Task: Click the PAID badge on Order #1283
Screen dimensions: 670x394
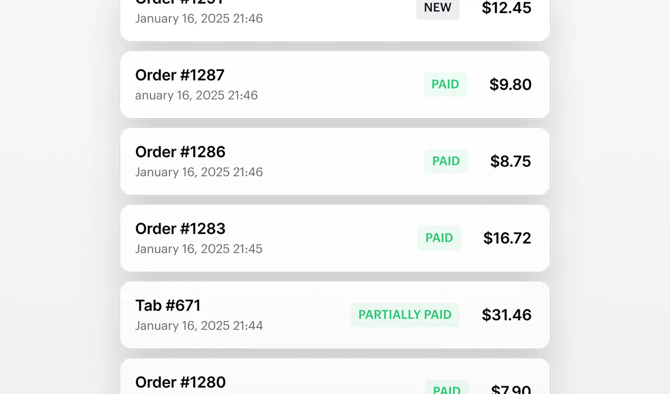Action: click(439, 238)
